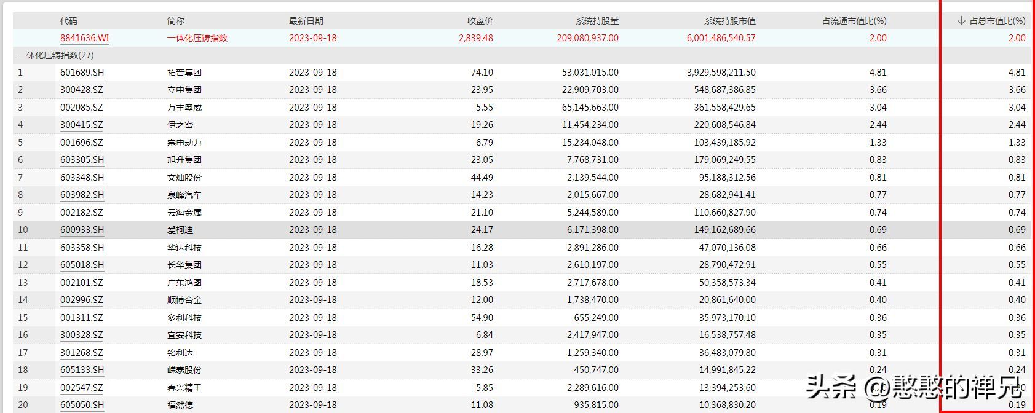Viewport: 1035px width, 413px height.
Task: Open stock code 601689.SH link
Action: coord(82,73)
